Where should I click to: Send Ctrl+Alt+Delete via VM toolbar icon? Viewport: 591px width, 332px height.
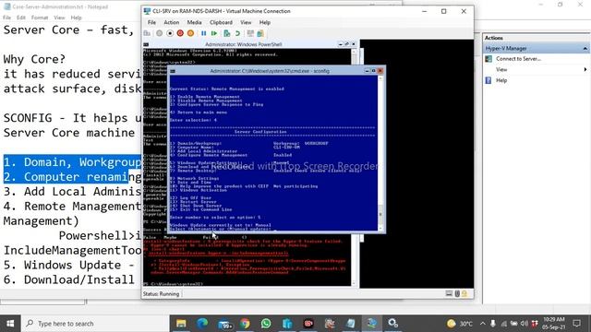click(x=147, y=33)
